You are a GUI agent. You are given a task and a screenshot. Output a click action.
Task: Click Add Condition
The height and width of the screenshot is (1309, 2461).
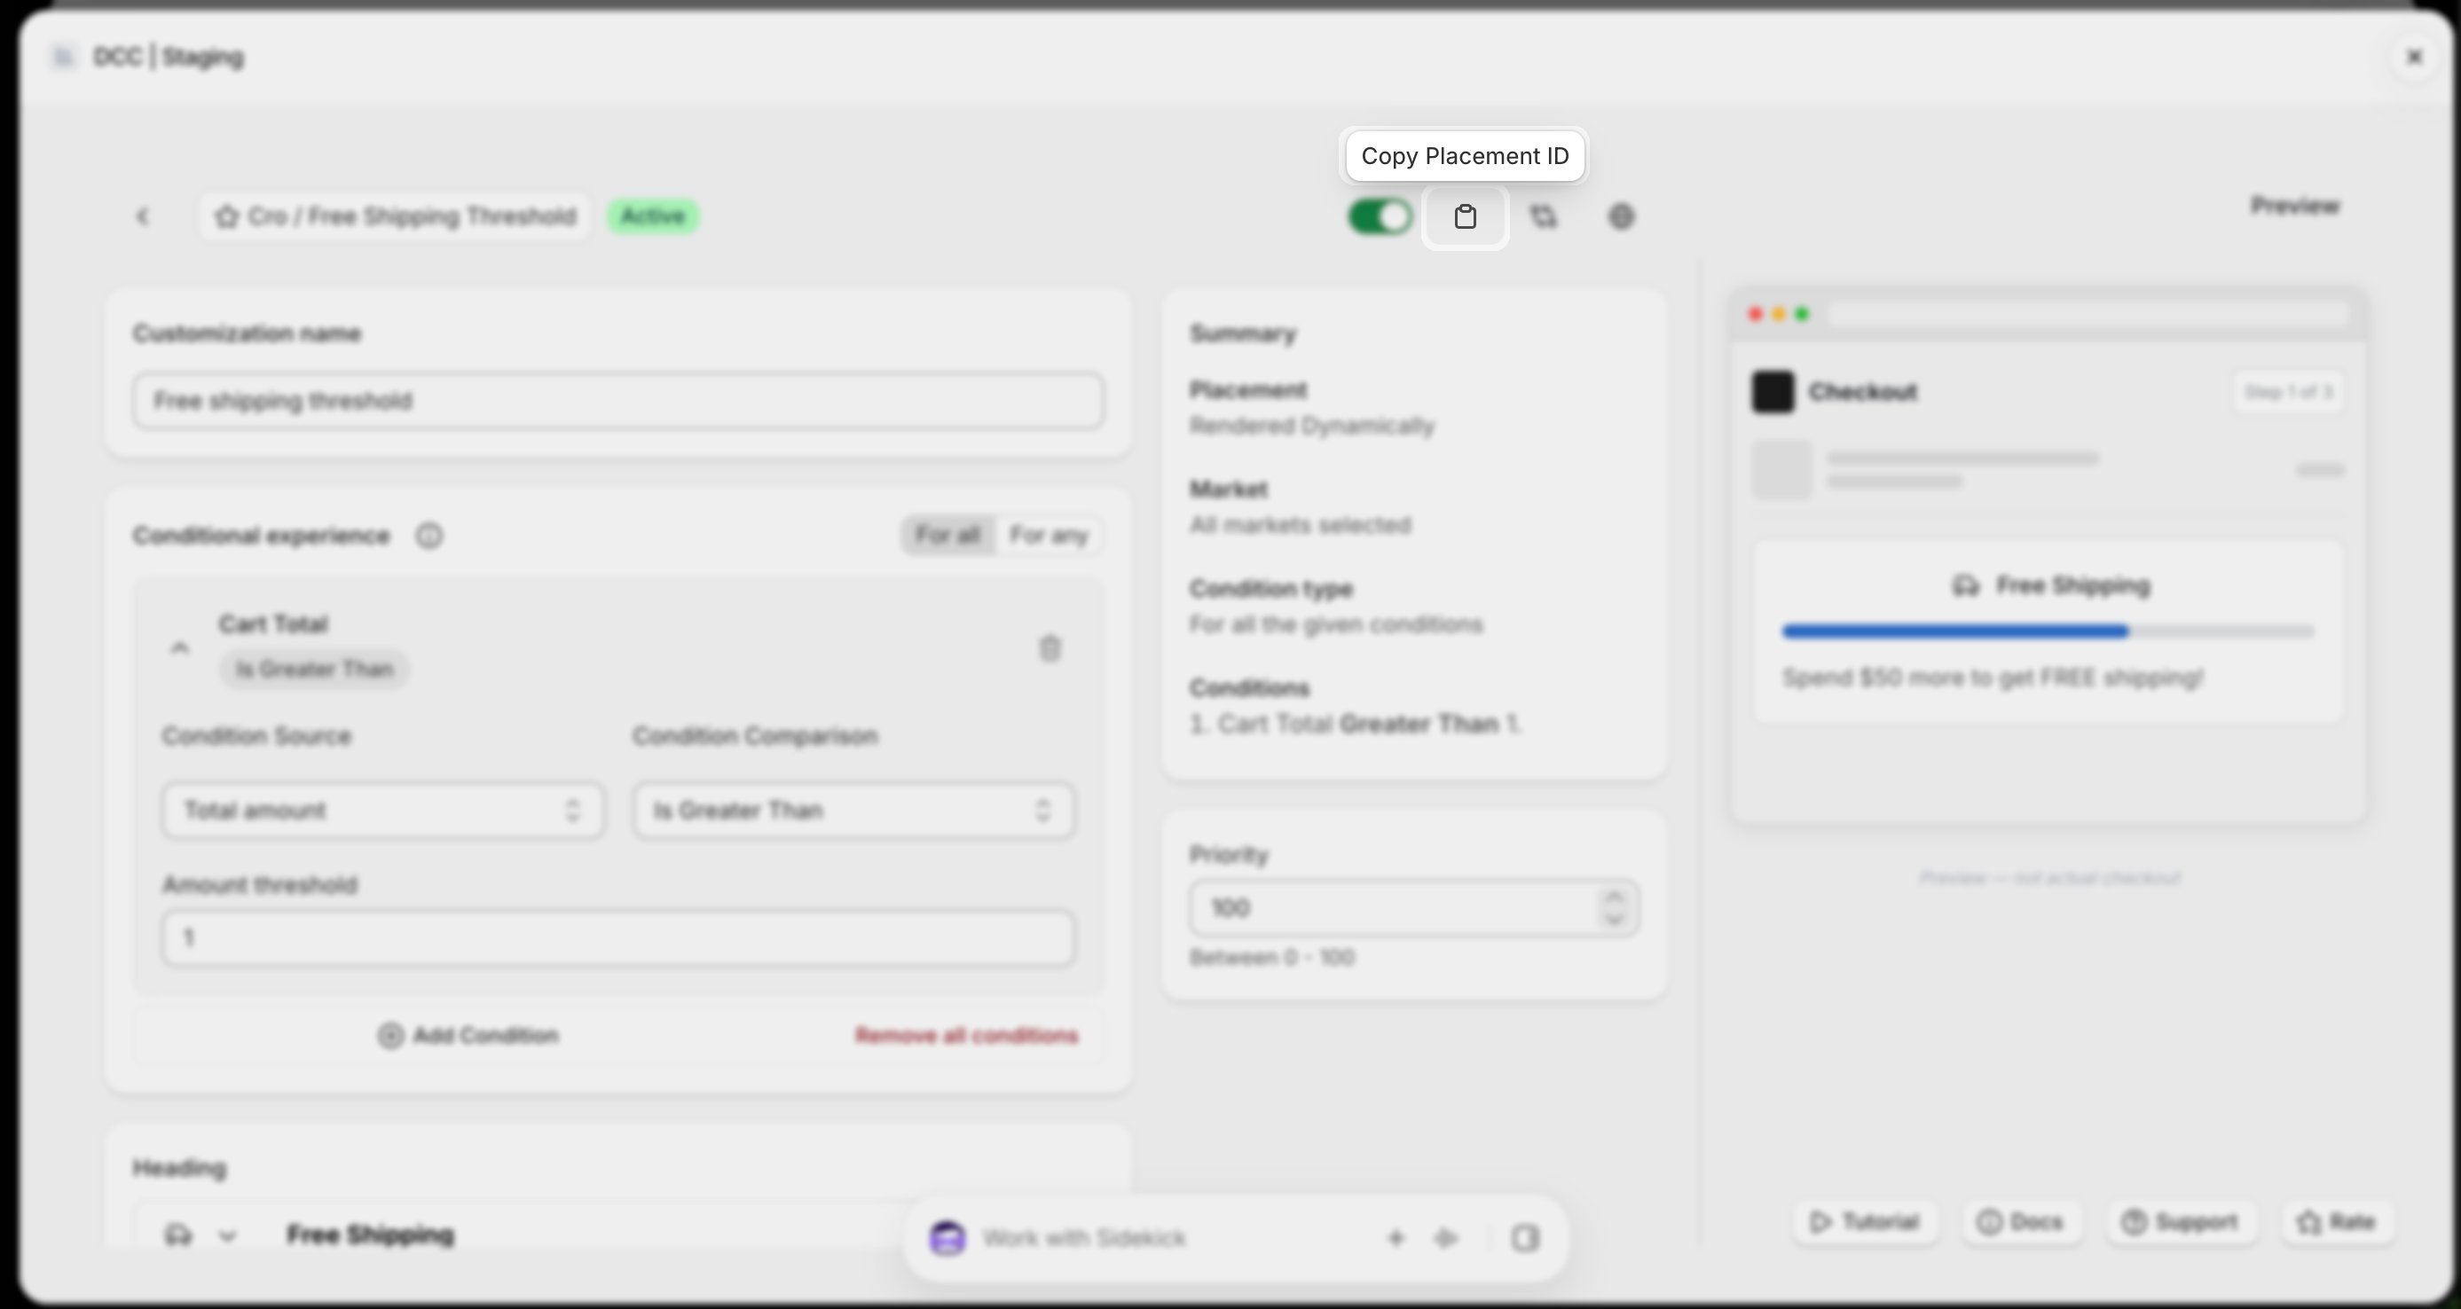pos(468,1036)
